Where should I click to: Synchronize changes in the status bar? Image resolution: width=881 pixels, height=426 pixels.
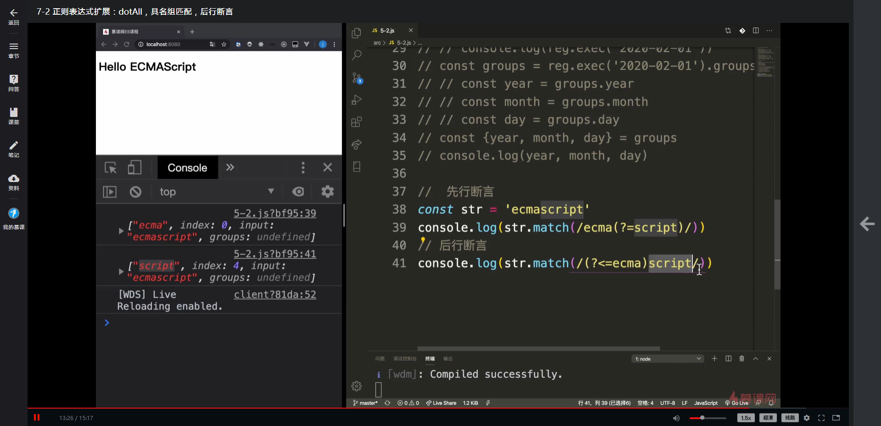[387, 403]
